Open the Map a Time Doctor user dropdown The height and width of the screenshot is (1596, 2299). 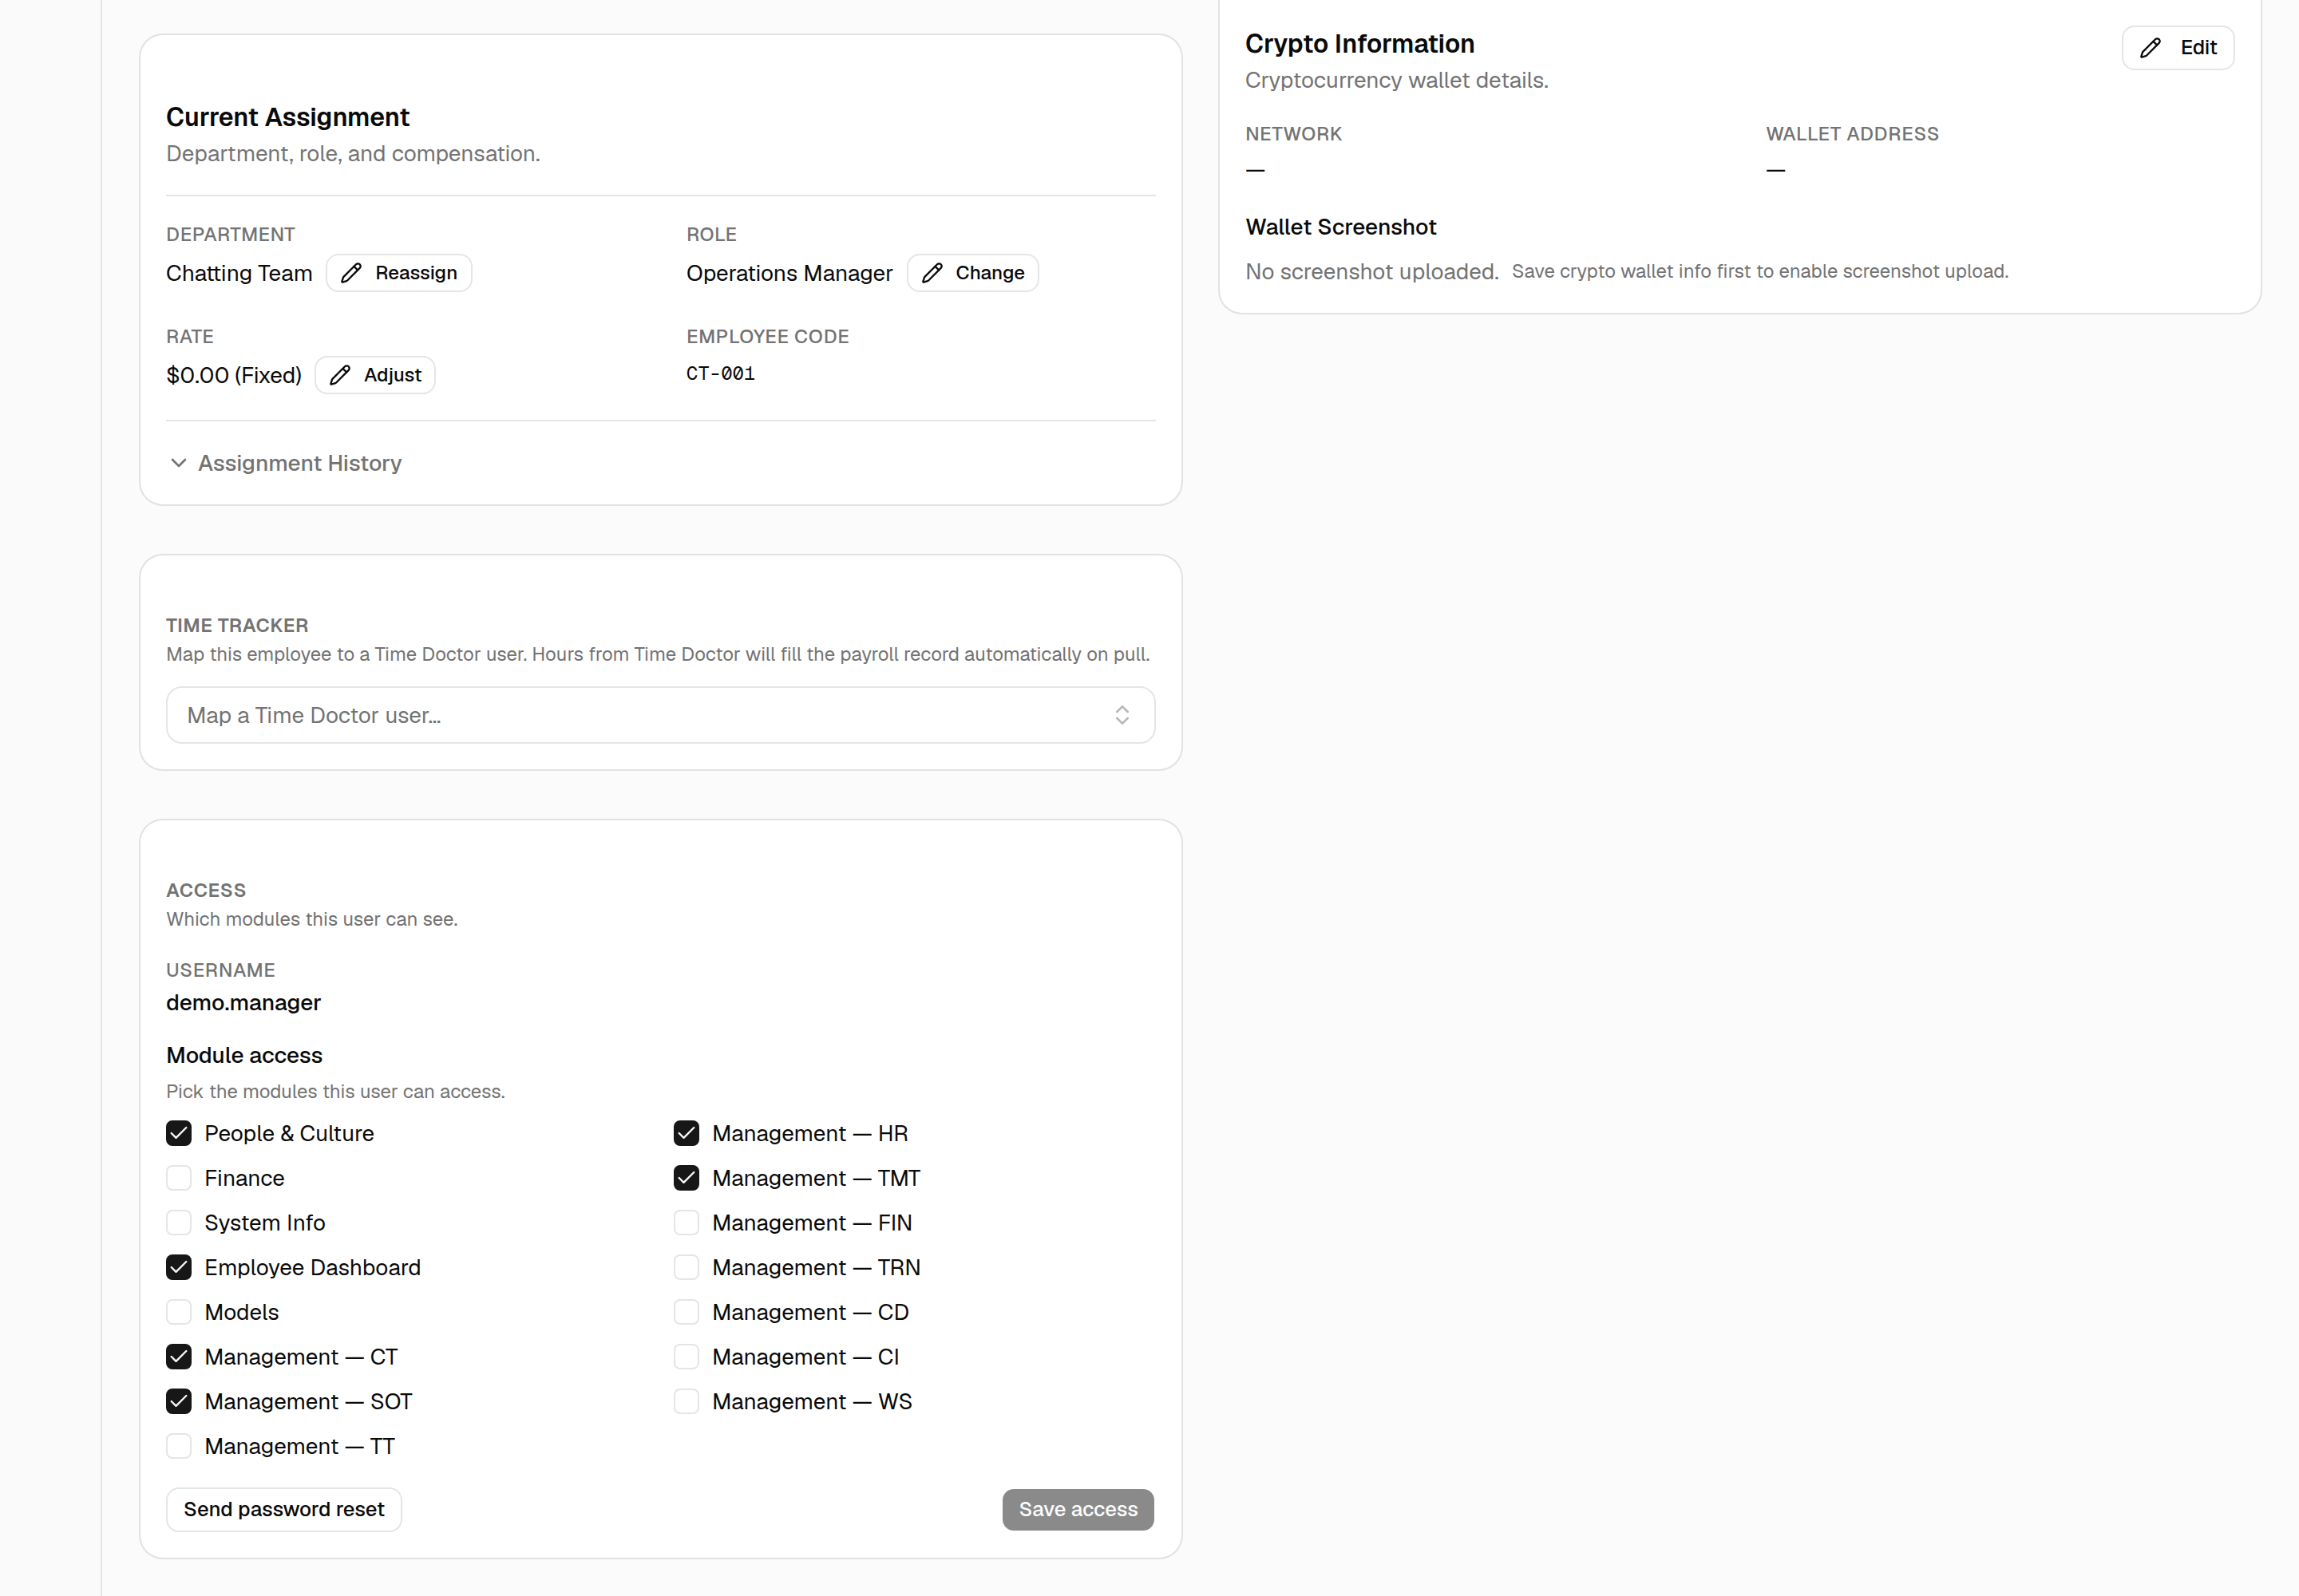pos(660,715)
